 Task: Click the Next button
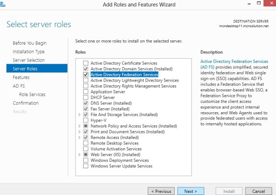191,191
